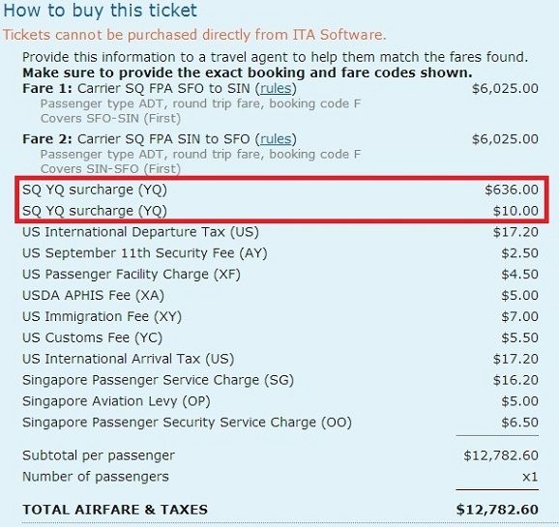This screenshot has height=527, width=559.
Task: Click the TOTAL AIRFARE & TAXES amount
Action: pos(497,510)
